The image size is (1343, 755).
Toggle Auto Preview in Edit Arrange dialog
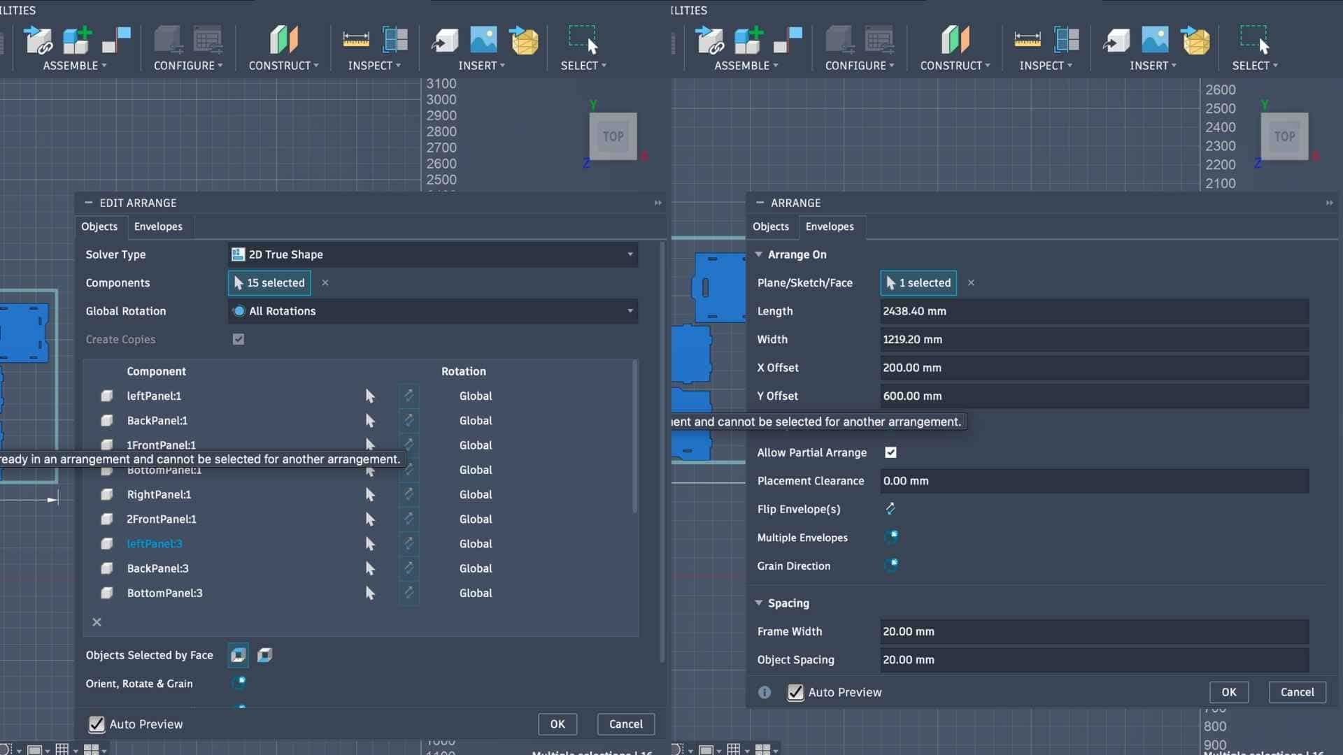[x=97, y=724]
